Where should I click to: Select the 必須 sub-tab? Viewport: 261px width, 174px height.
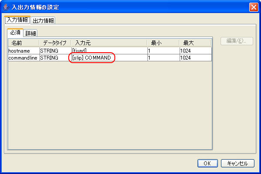coord(15,33)
